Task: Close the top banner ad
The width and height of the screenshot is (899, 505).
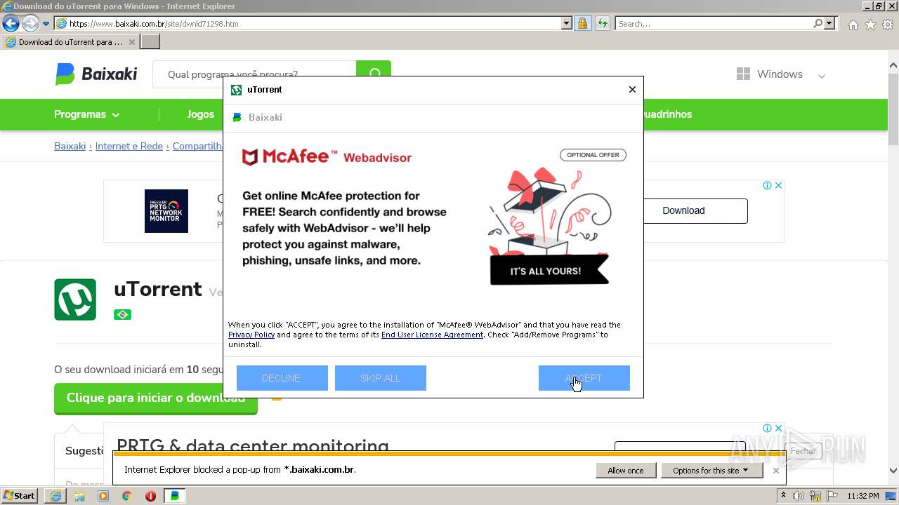Action: tap(778, 185)
